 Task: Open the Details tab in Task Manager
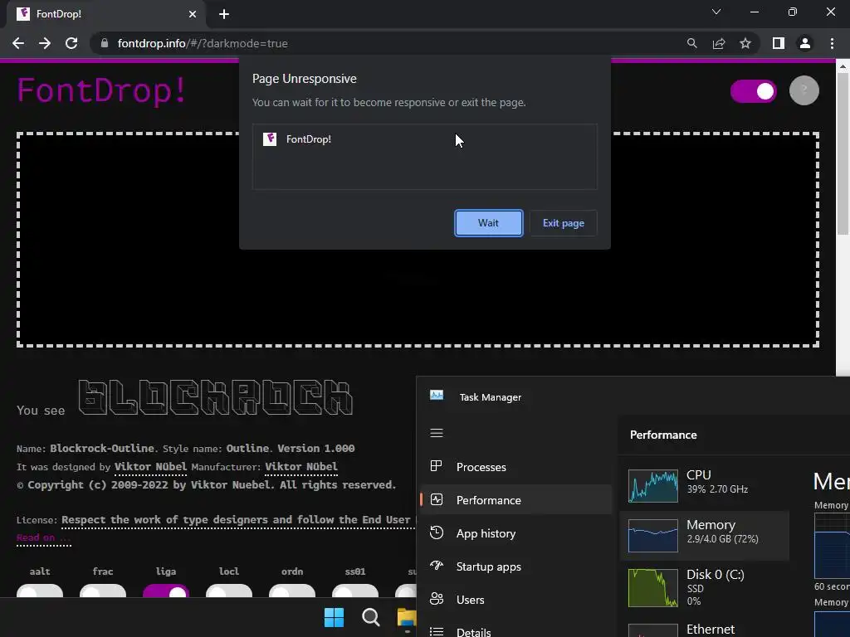(x=516, y=631)
